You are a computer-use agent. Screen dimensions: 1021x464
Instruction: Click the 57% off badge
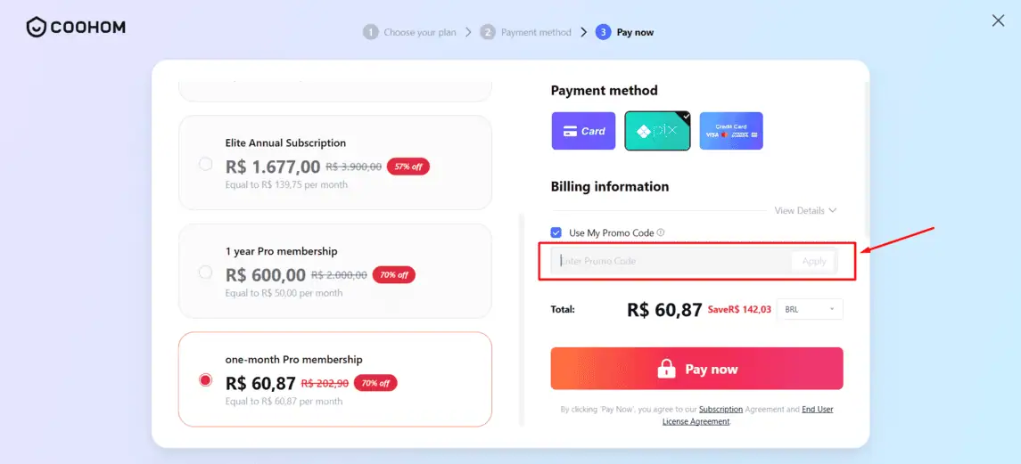tap(408, 167)
